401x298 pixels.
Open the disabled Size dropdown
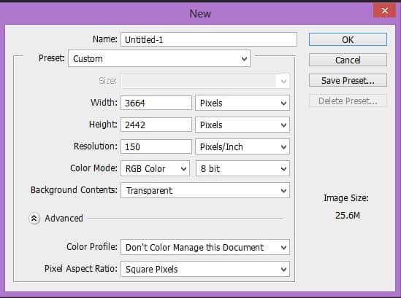click(205, 81)
